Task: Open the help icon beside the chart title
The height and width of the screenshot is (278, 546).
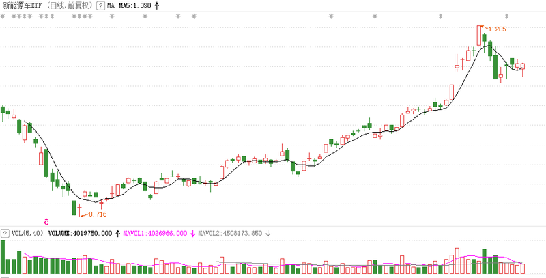Action: (100, 5)
